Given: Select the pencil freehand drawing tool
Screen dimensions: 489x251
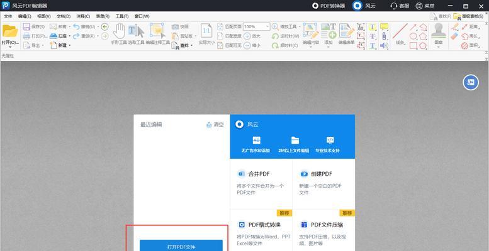Looking at the screenshot, I should tap(454, 27).
